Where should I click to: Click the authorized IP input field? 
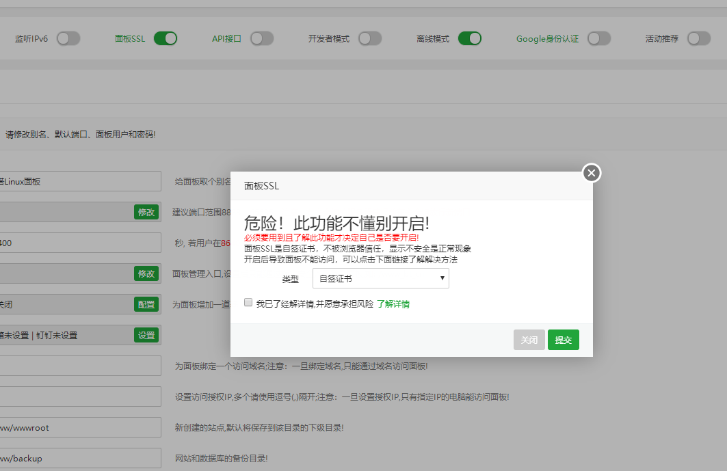coord(80,396)
